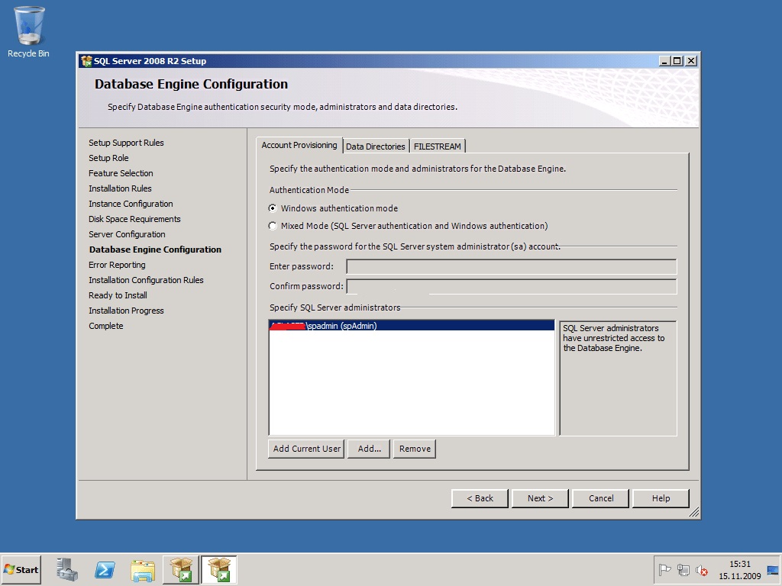This screenshot has height=586, width=782.
Task: Select the spadmin (spAdmin) administrator entry
Action: point(412,326)
